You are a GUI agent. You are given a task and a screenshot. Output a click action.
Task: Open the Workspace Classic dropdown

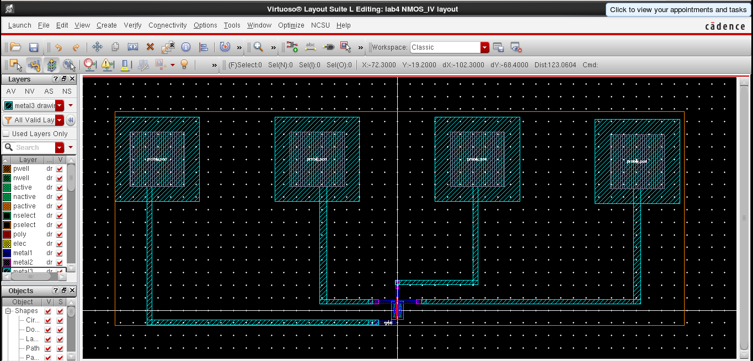tap(484, 47)
